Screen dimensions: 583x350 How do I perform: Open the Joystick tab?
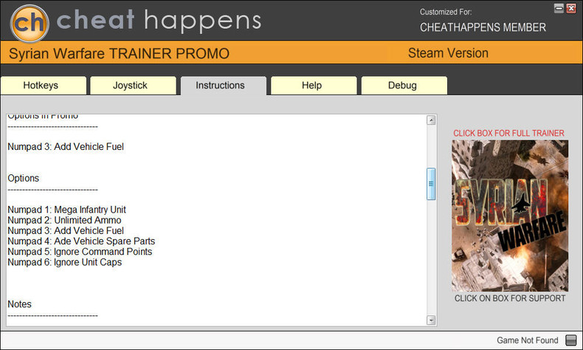click(133, 86)
